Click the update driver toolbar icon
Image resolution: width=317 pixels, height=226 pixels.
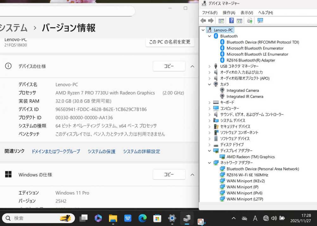(250, 21)
